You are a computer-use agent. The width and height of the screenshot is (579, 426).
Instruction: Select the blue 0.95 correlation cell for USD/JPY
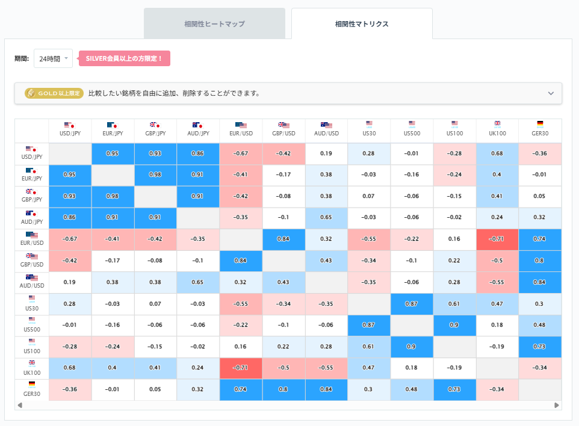click(113, 154)
